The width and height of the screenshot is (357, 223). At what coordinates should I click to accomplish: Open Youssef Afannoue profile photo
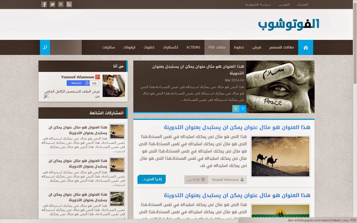point(114,86)
